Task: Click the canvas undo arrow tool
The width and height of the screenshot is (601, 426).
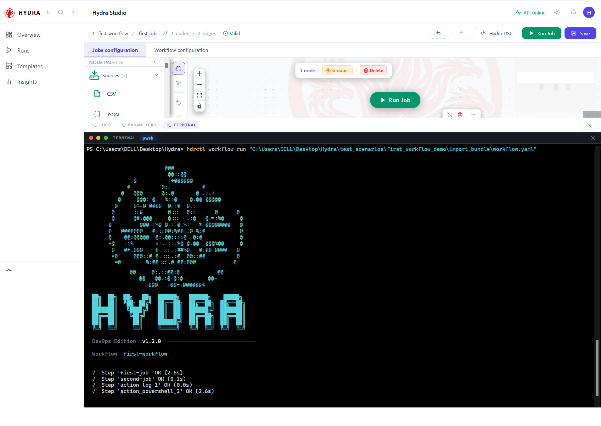Action: pyautogui.click(x=178, y=102)
